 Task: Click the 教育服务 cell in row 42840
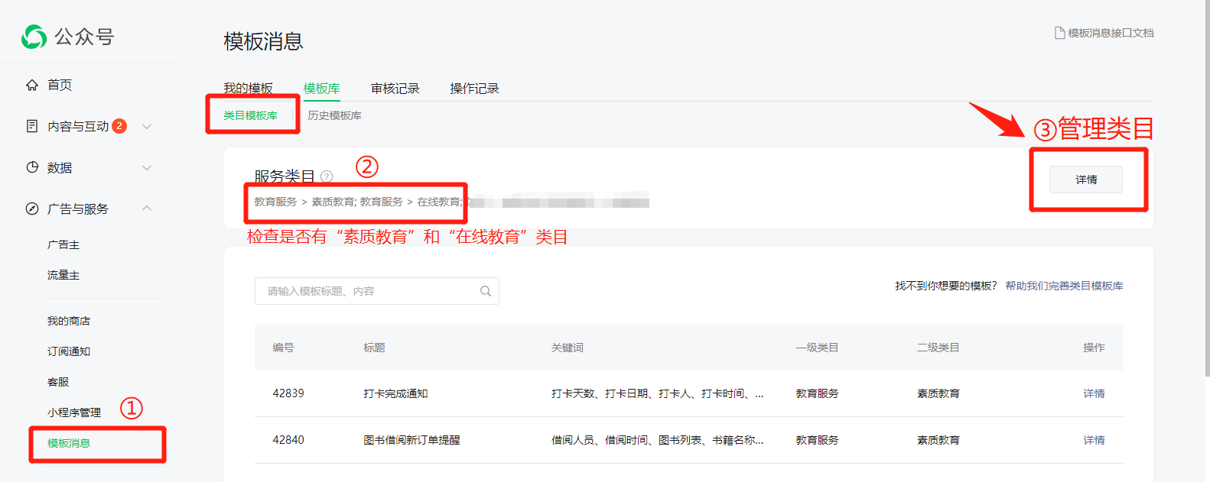[817, 440]
